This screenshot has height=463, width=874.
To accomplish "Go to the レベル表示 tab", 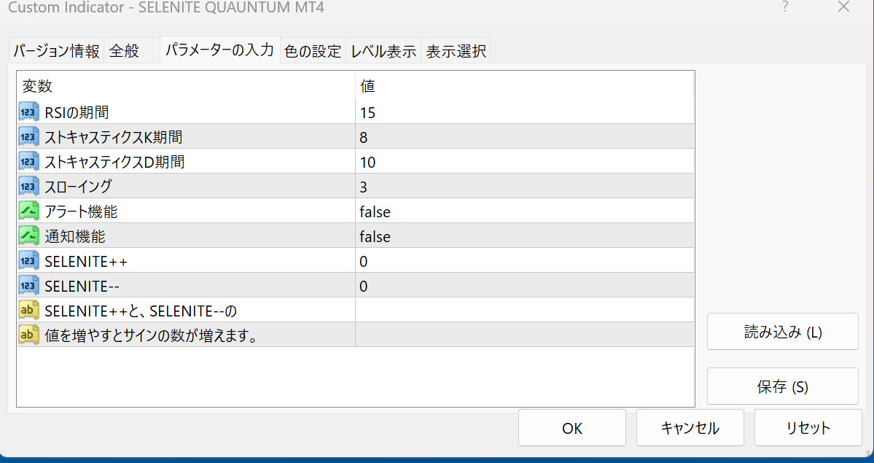I will pos(383,51).
